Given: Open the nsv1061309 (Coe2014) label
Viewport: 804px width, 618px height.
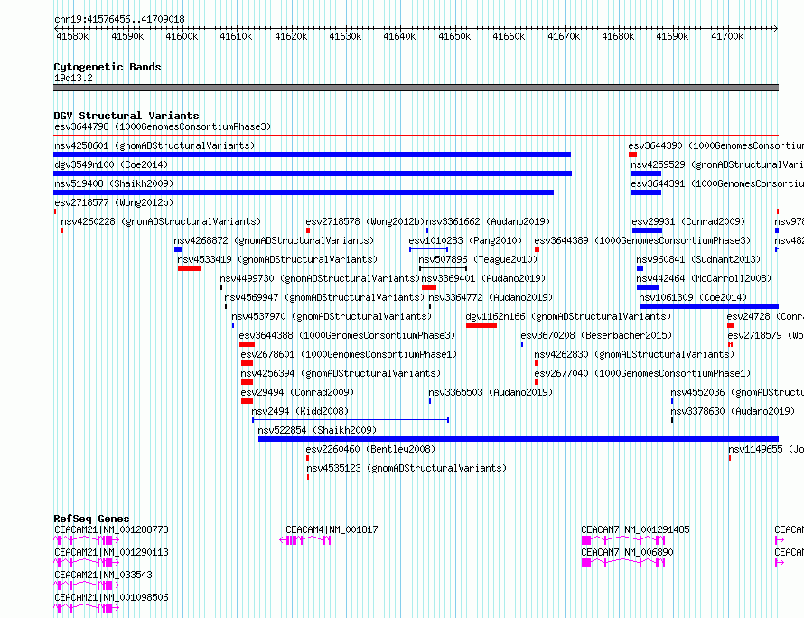Looking at the screenshot, I should click(x=693, y=297).
